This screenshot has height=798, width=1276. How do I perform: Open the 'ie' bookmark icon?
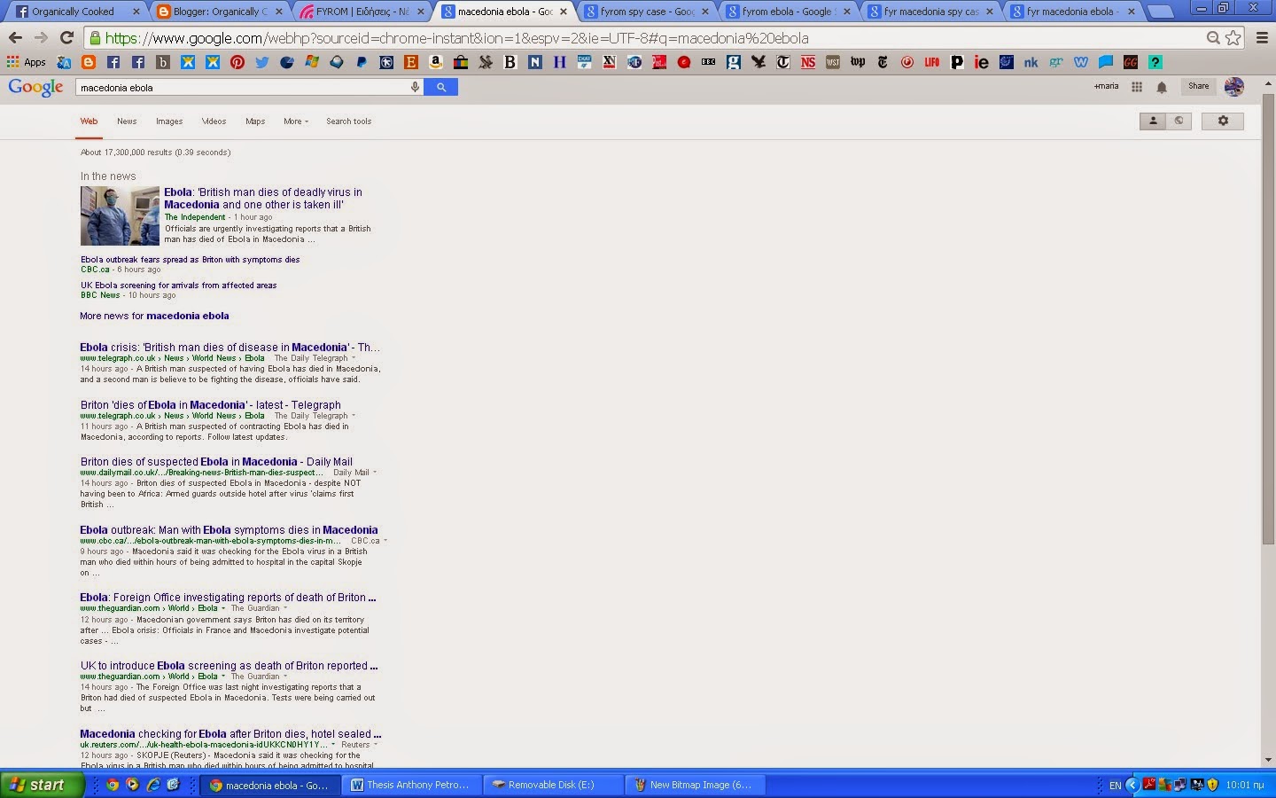point(981,62)
